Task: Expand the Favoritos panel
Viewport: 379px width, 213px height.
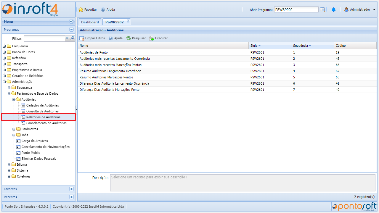Action: pos(71,189)
